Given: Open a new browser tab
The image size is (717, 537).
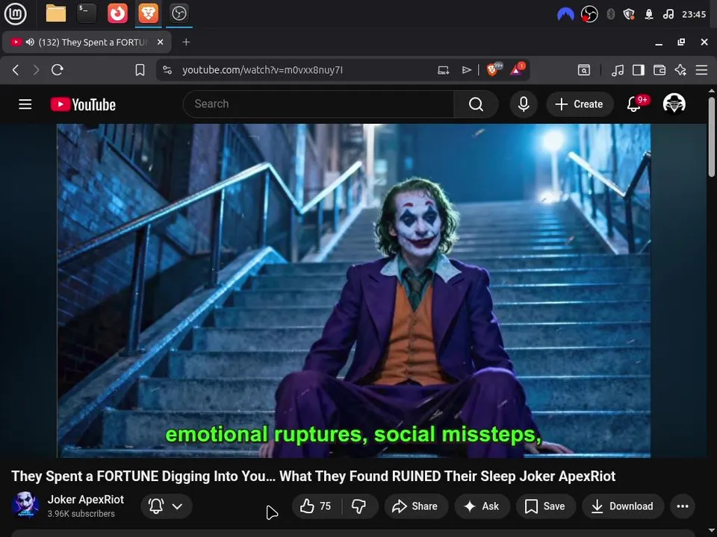Looking at the screenshot, I should [186, 42].
